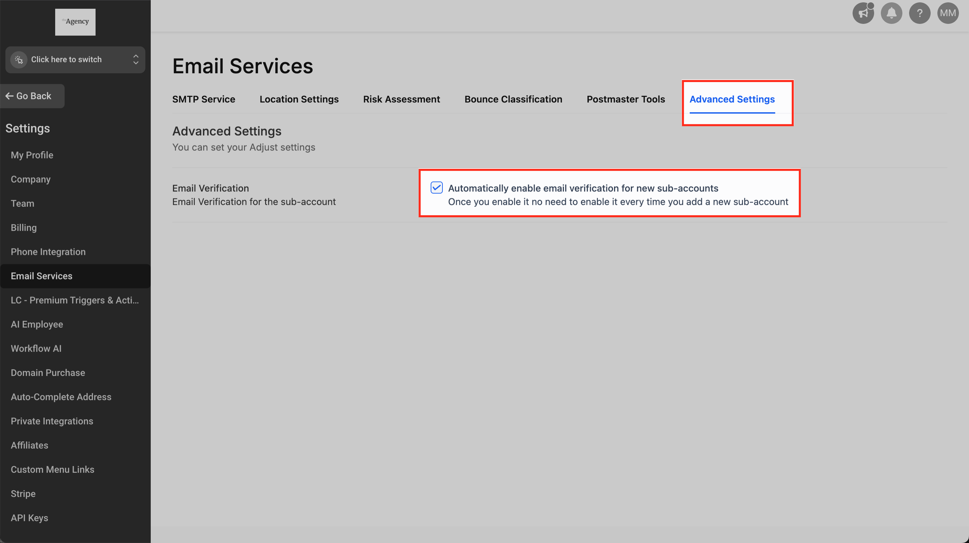Image resolution: width=969 pixels, height=543 pixels.
Task: Click the megaphone announcements icon
Action: coord(863,13)
